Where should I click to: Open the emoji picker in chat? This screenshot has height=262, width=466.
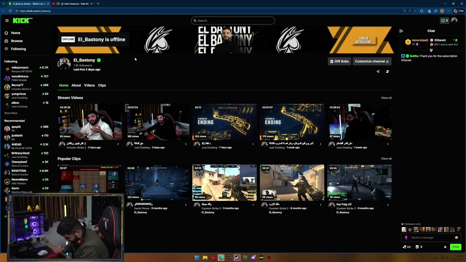click(x=456, y=238)
